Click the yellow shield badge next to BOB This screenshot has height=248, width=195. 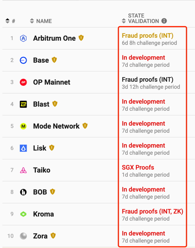52,192
